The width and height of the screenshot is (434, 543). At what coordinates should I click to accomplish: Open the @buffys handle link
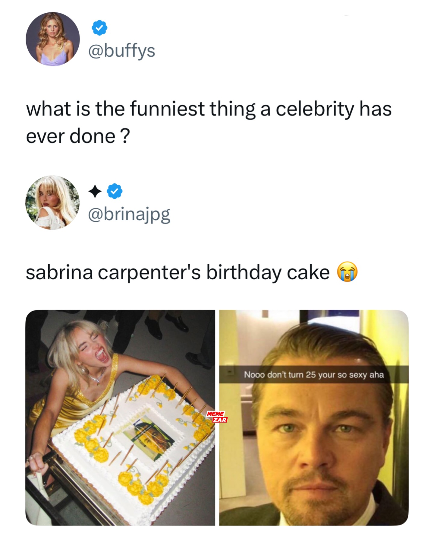(121, 51)
